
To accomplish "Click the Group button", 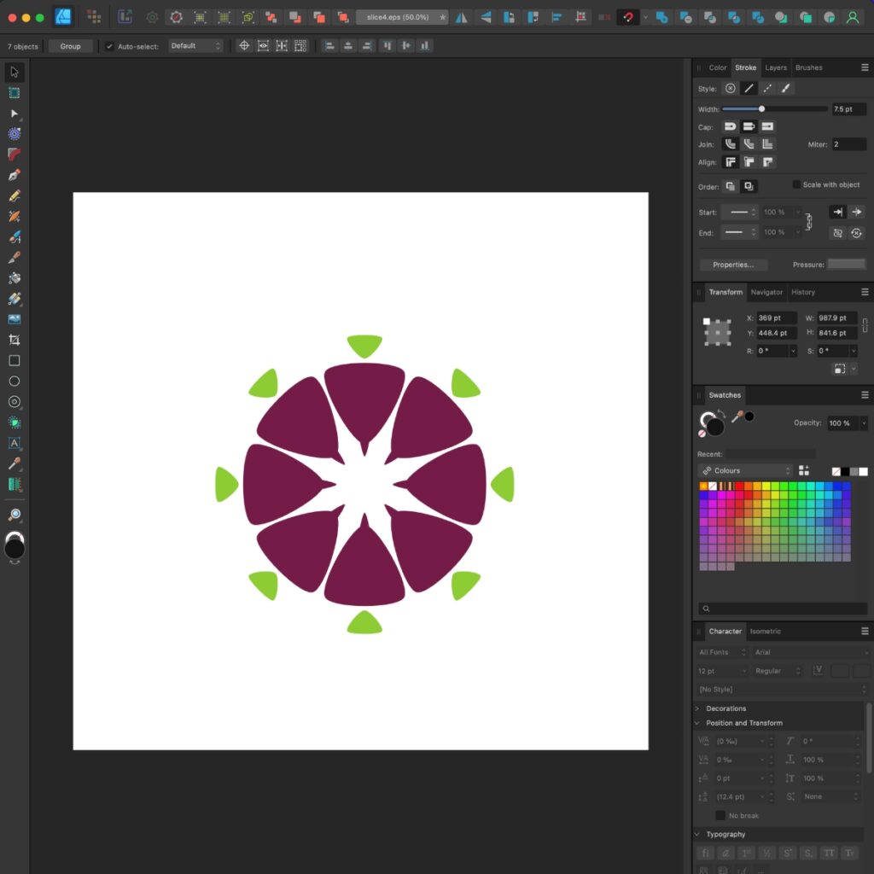I will [70, 46].
